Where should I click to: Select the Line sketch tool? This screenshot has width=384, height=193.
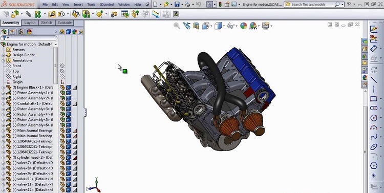point(374,80)
